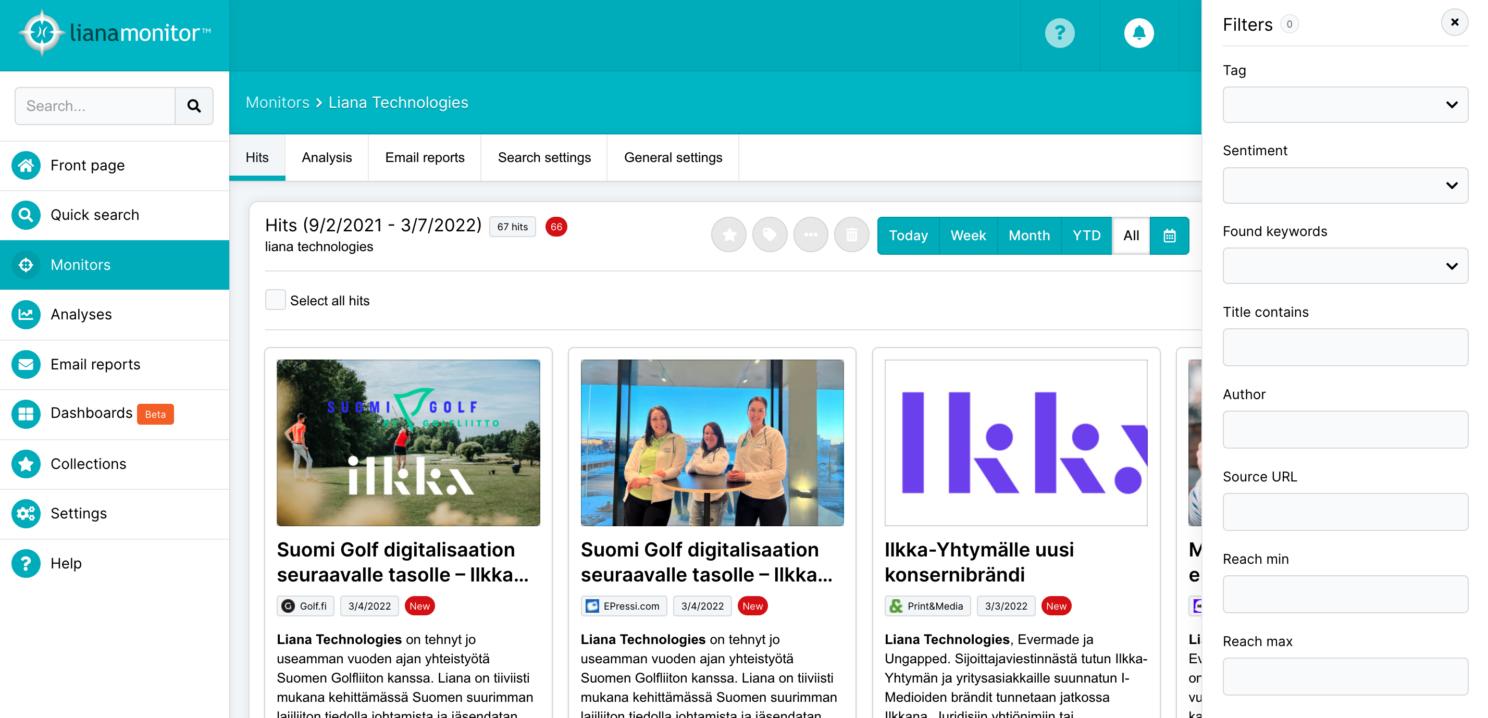Switch to the Hits tab
1488x718 pixels.
click(x=257, y=158)
